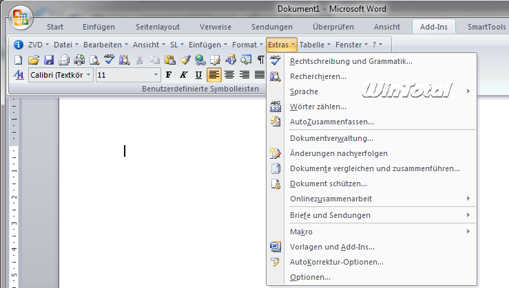Click the drawing shapes toolbar icon
The image size is (509, 288).
[x=231, y=60]
